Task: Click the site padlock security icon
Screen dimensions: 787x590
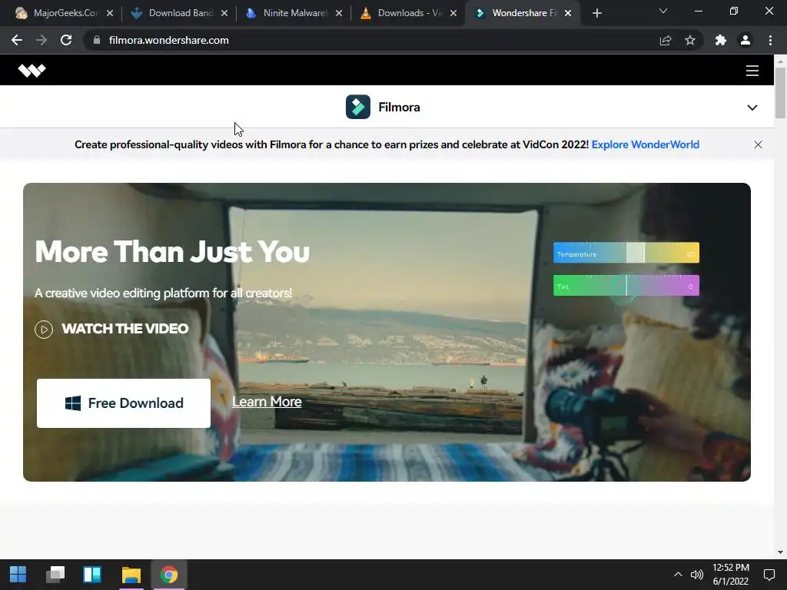Action: tap(97, 40)
